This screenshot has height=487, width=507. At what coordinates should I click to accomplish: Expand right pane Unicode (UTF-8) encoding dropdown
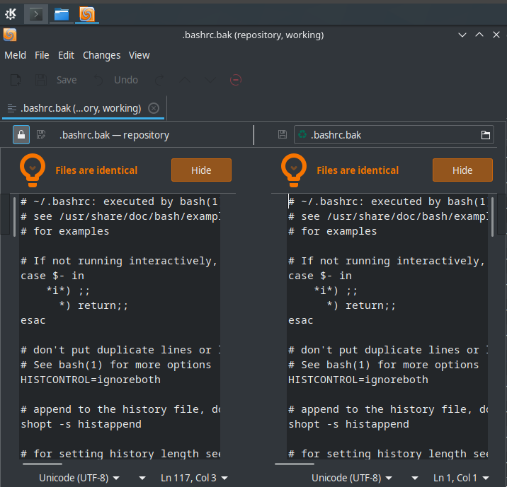352,478
